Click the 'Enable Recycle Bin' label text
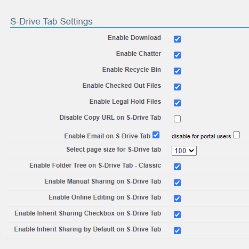This screenshot has height=249, width=249. [132, 70]
